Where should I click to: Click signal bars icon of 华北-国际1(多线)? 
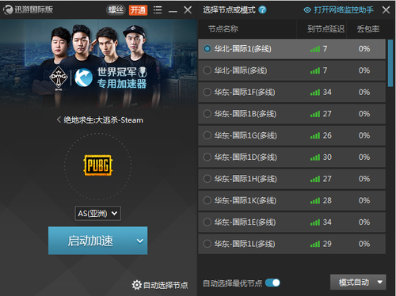[x=315, y=49]
